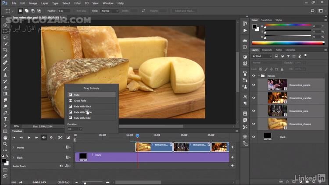
Task: Toggle audio playback mute button
Action: tap(44, 137)
